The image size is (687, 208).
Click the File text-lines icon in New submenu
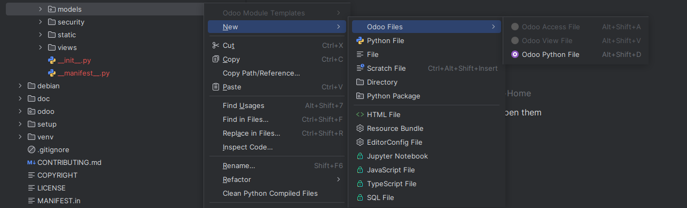tap(360, 54)
